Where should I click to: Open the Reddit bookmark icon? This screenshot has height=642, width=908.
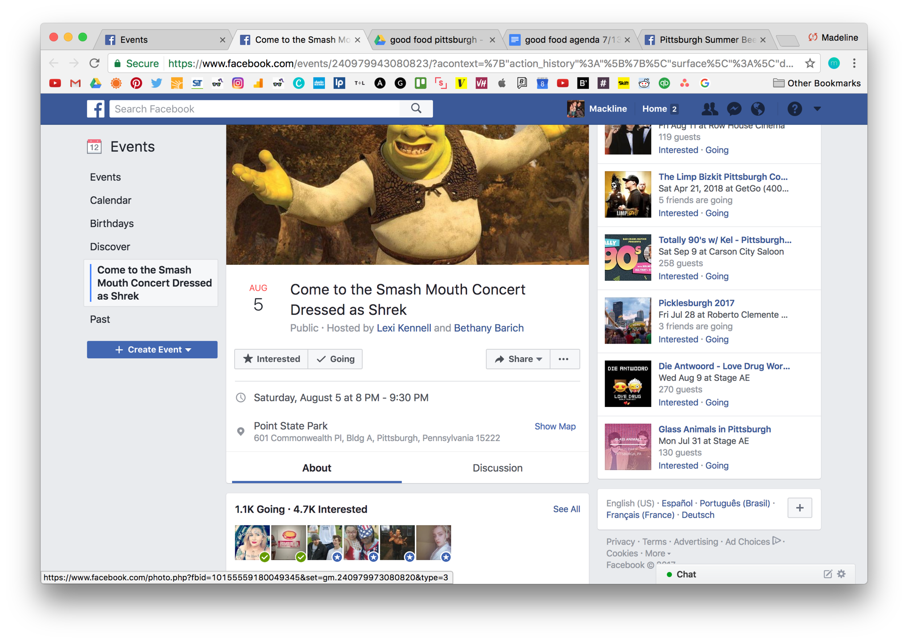click(644, 84)
